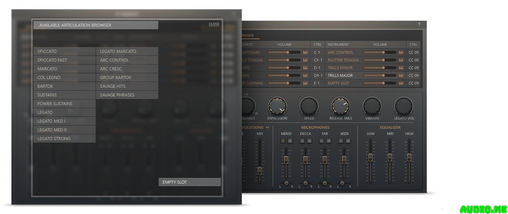Click keyboard icon in ARC CONTROL row

[x=401, y=52]
